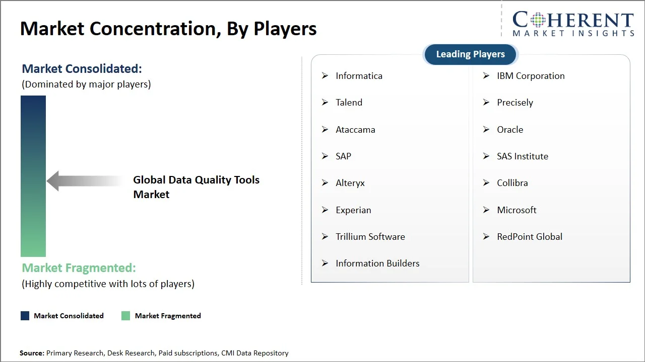Select the IBM Corporation entry
Viewport: 645px width, 362px height.
tap(531, 76)
